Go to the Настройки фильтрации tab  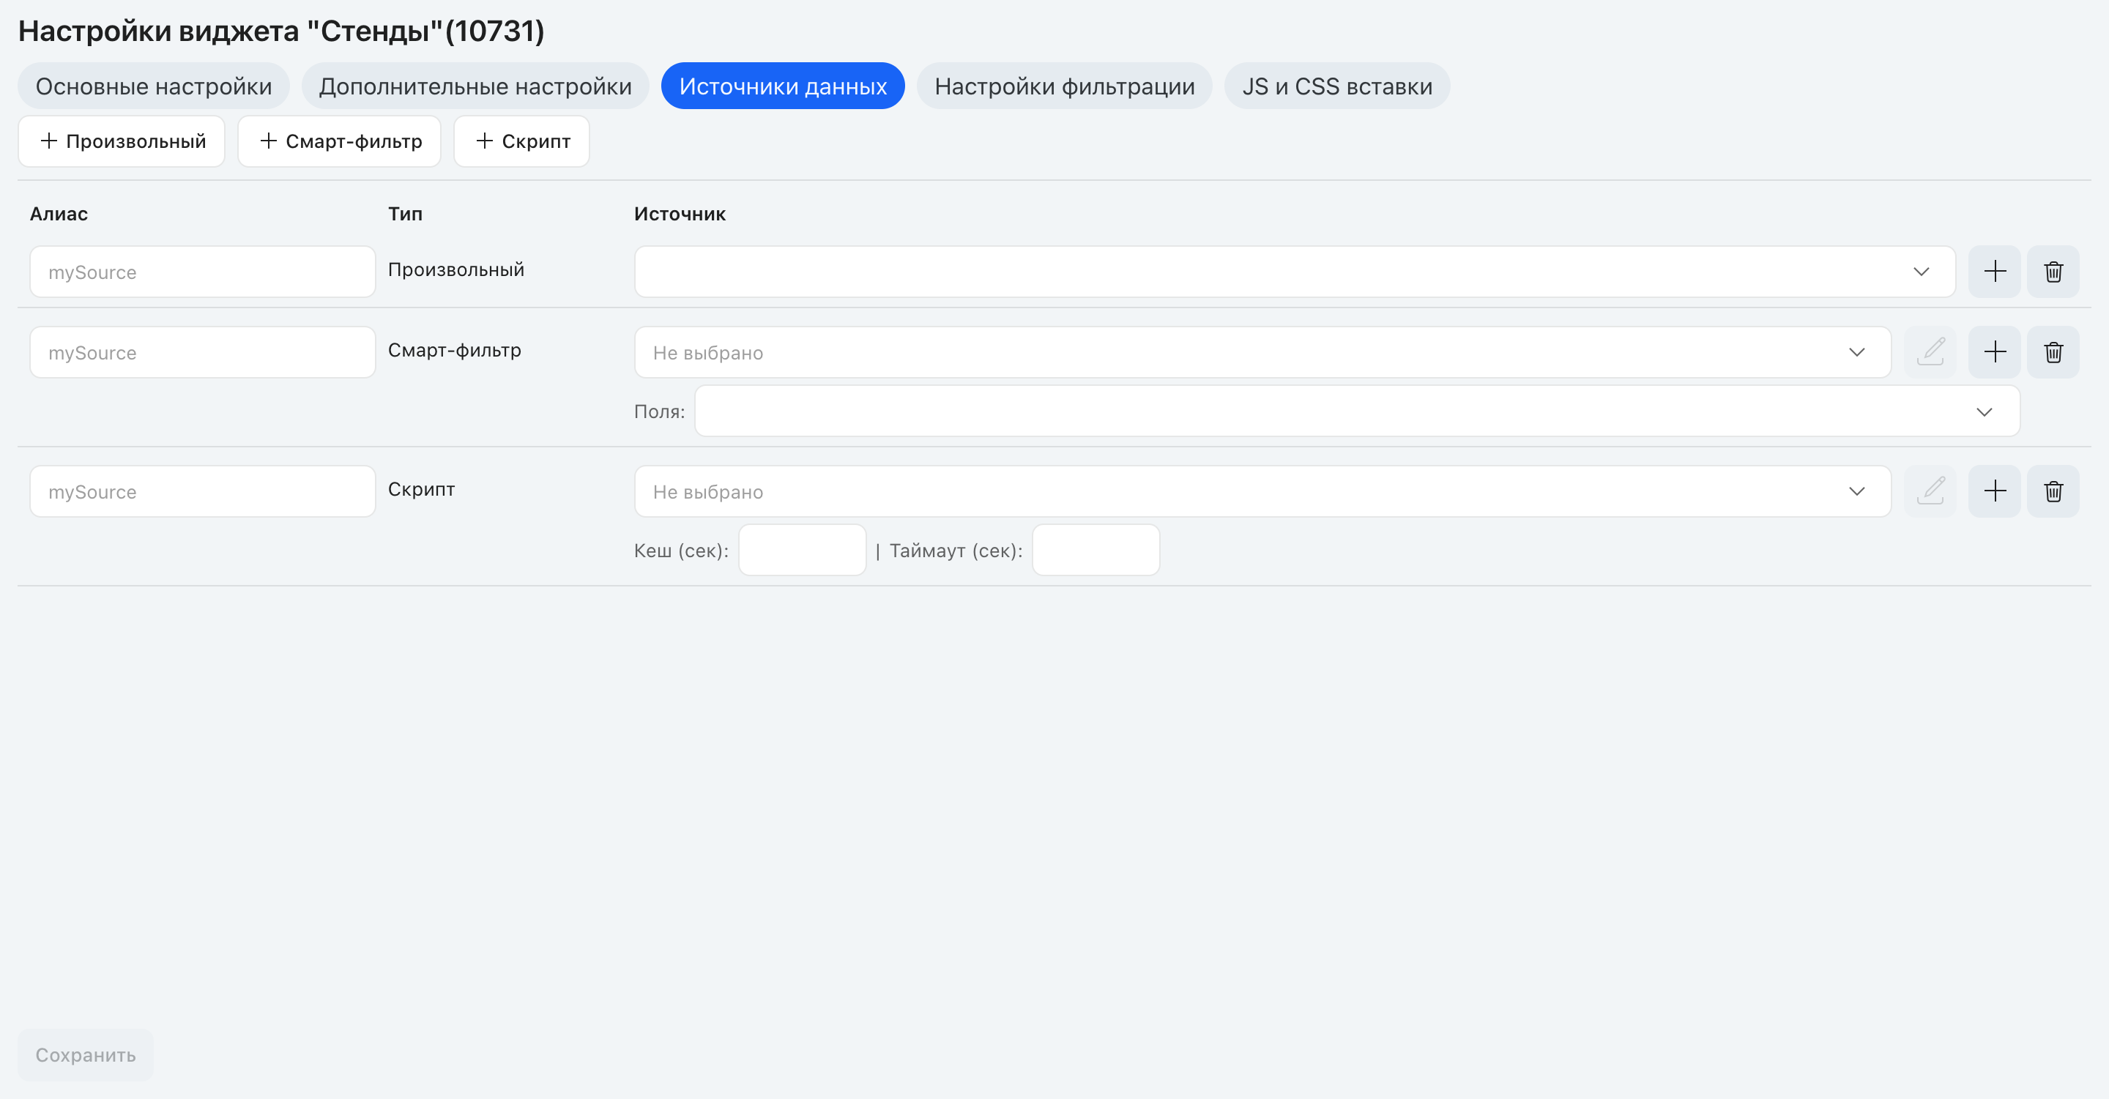1064,86
